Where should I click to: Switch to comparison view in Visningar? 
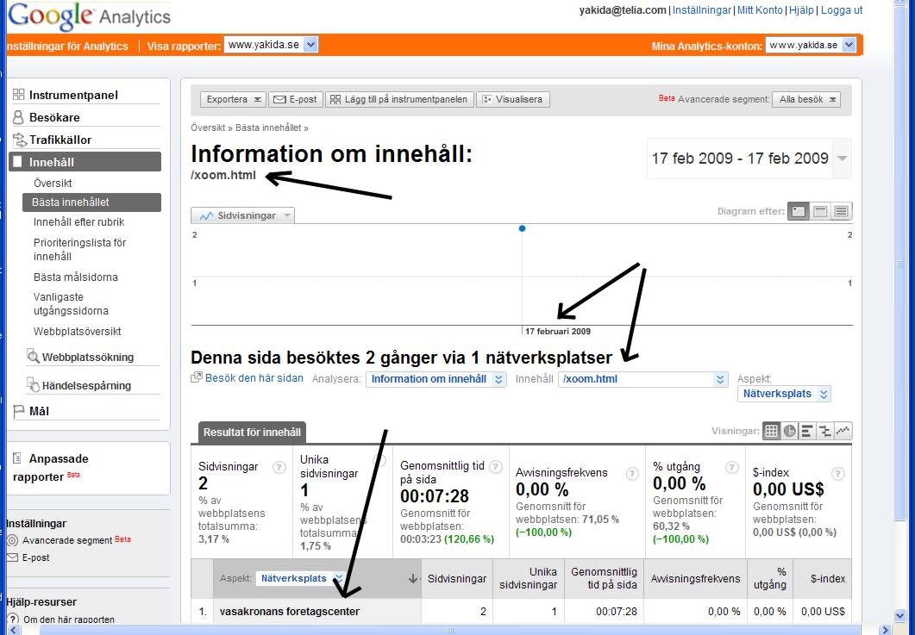point(824,431)
